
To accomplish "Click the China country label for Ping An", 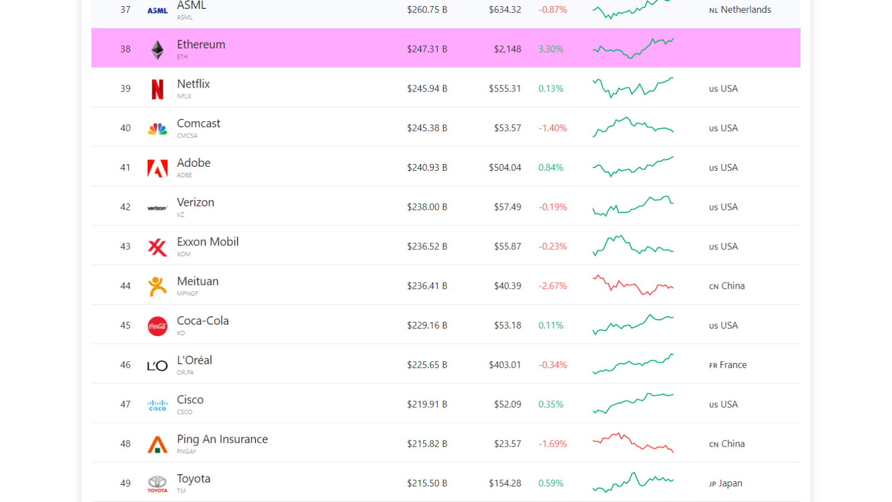I will coord(727,444).
